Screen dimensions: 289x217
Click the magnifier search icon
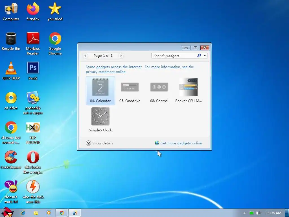[x=199, y=56]
